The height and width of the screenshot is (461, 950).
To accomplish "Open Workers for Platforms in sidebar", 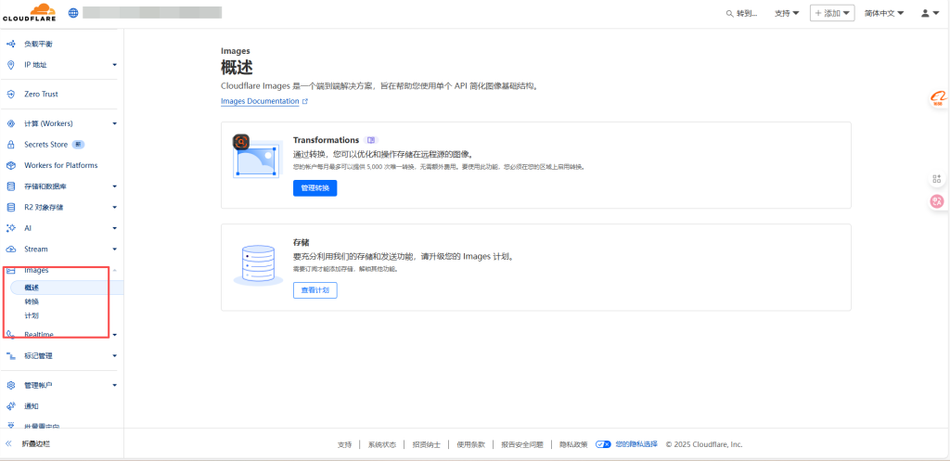I will (60, 165).
